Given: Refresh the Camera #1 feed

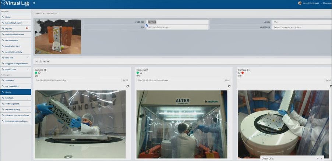Looking at the screenshot, I should (127, 86).
